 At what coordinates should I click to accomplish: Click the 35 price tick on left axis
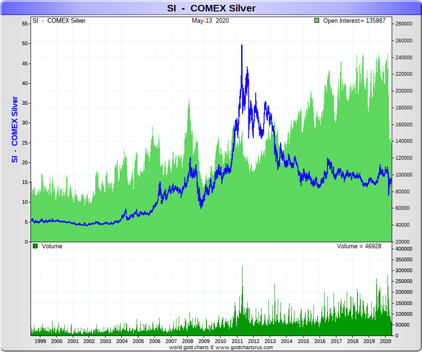[25, 103]
